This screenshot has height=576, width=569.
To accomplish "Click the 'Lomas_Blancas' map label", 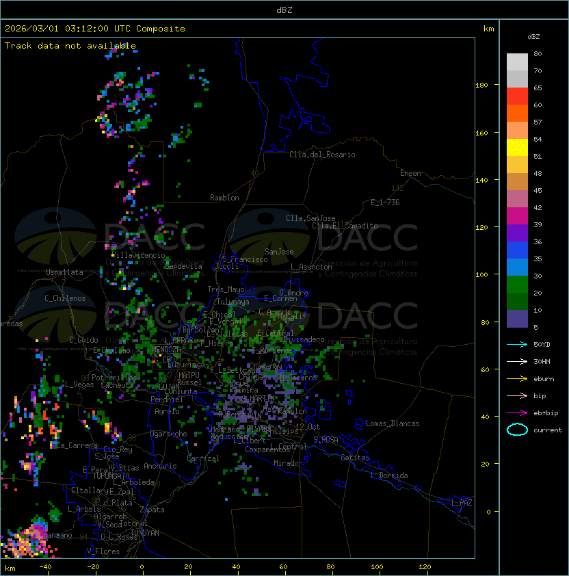I will [x=393, y=423].
